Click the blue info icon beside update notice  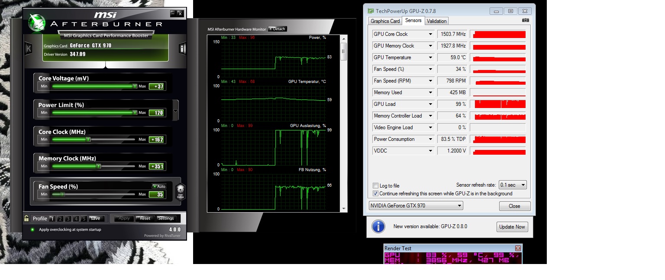point(378,226)
